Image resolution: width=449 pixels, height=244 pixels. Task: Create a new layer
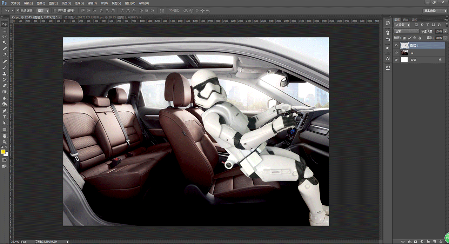(434, 242)
